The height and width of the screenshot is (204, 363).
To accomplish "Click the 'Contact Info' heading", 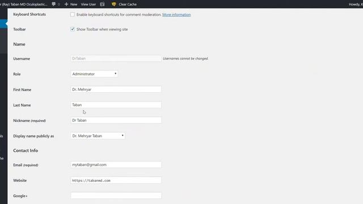I will [x=26, y=151].
